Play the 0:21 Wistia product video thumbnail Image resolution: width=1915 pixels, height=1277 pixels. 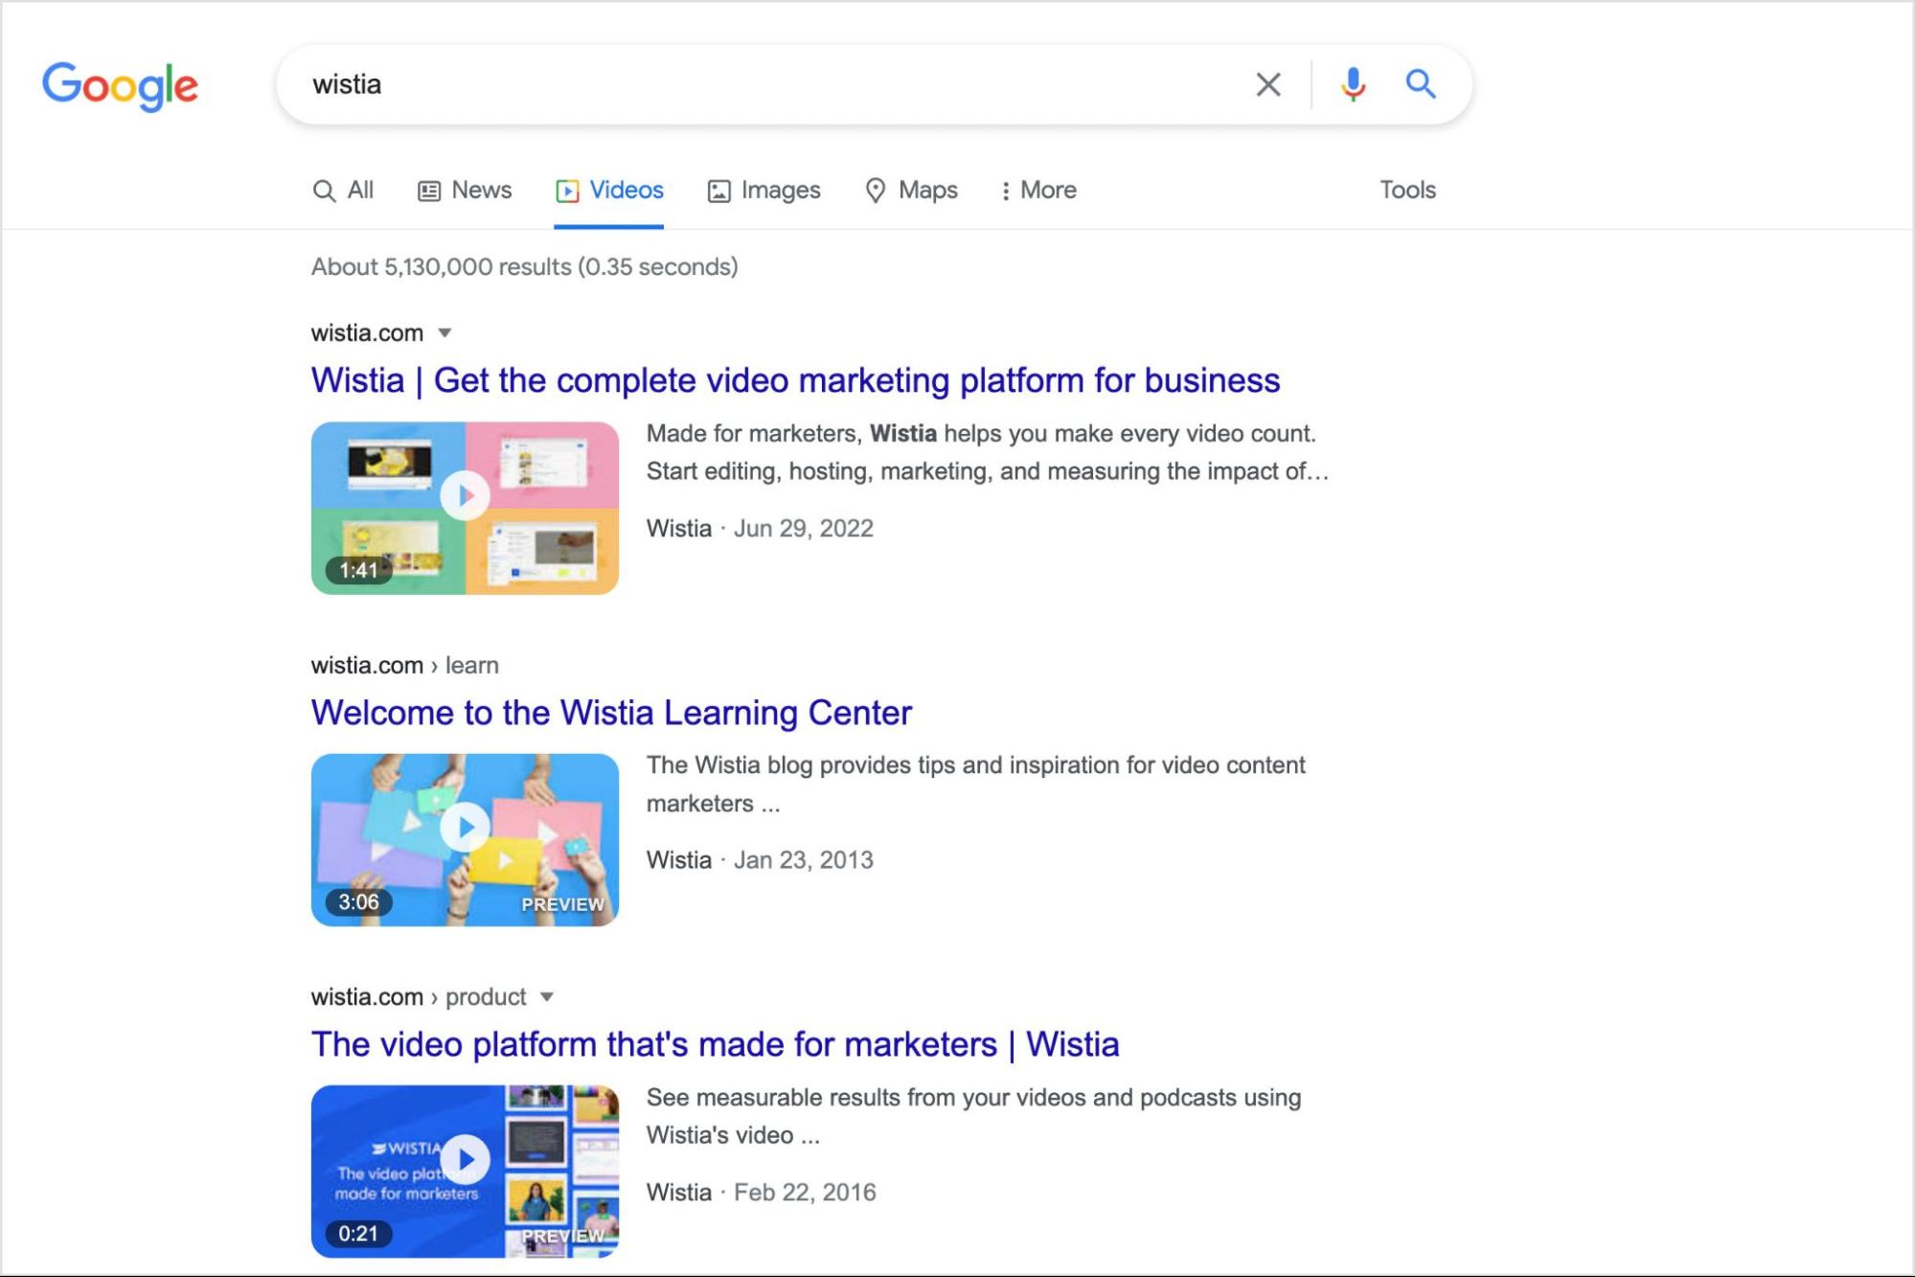click(465, 1171)
